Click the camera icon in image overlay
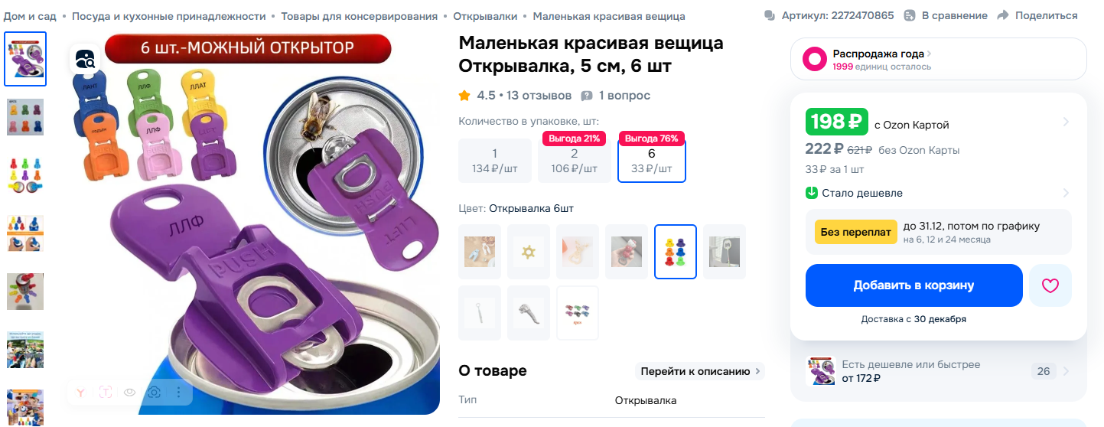 point(154,393)
